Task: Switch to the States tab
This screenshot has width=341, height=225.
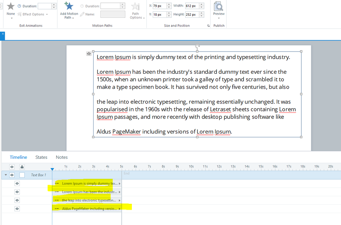Action: click(x=41, y=157)
